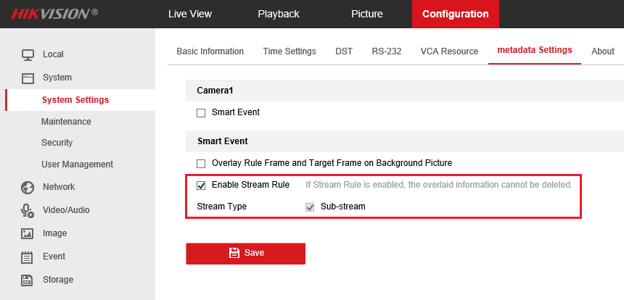Viewport: 624px width, 300px height.
Task: Save the metadata settings
Action: point(245,253)
